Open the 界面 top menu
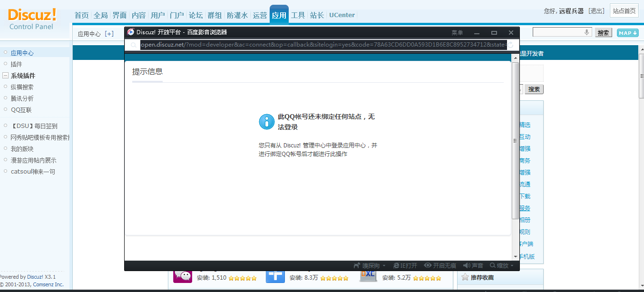The image size is (644, 292). tap(120, 15)
